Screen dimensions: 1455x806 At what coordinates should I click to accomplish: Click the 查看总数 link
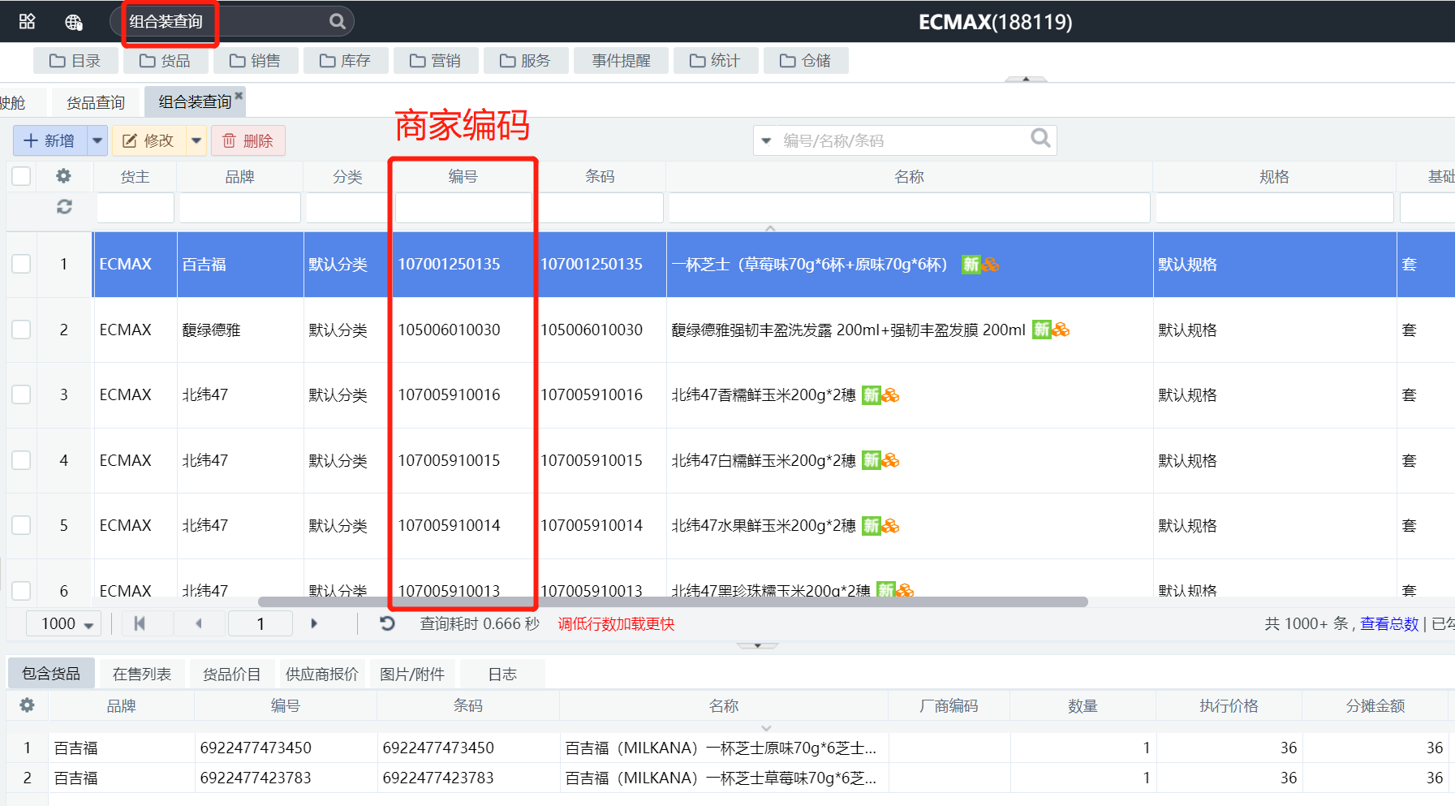point(1388,623)
